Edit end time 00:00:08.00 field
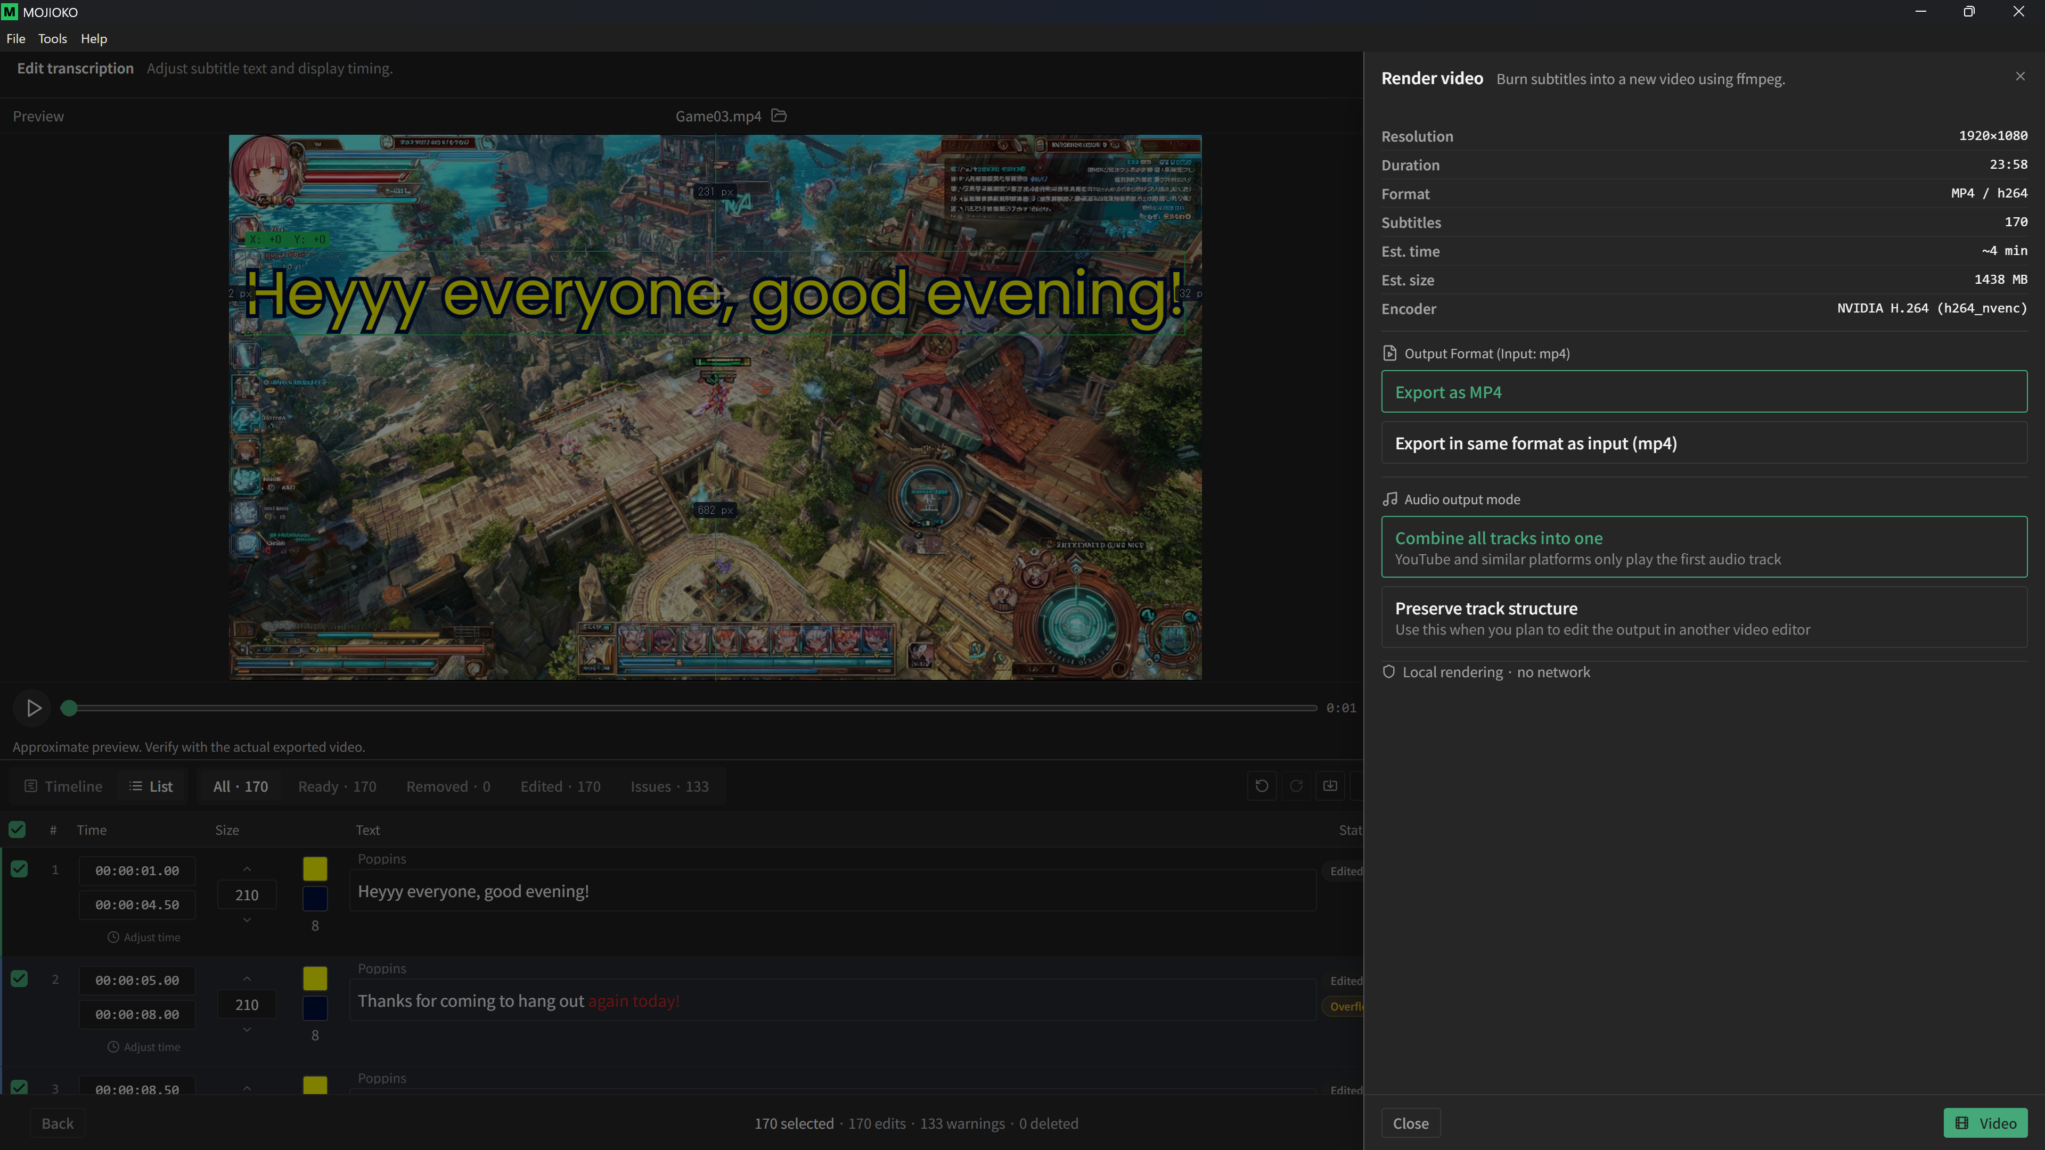Screen dimensions: 2045x1150 pyautogui.click(x=137, y=1014)
